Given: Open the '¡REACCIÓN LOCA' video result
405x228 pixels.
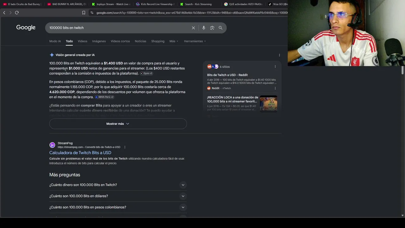Looking at the screenshot, I should [x=233, y=99].
